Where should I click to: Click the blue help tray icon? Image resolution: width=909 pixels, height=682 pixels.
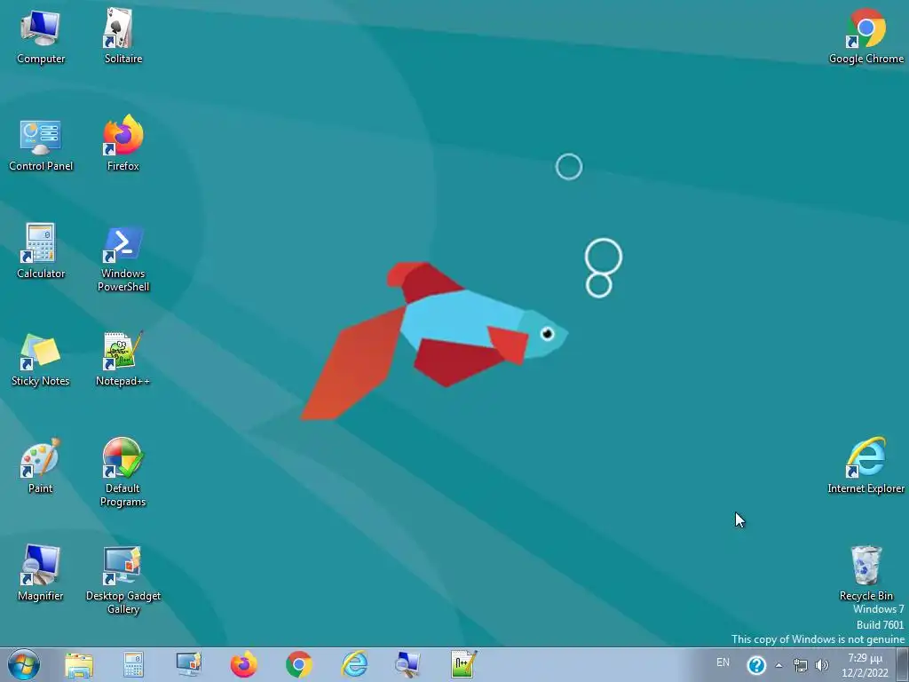pos(756,665)
